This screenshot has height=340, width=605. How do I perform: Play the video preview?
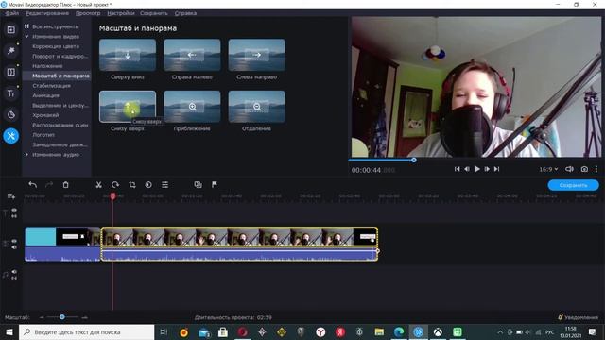(476, 169)
